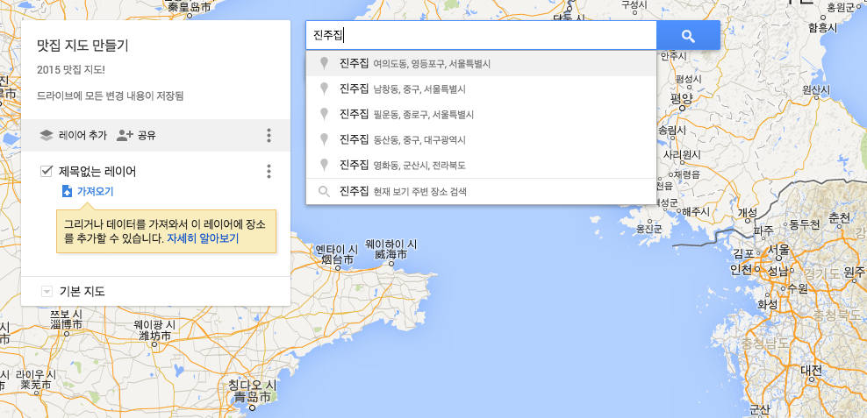Click the pin icon for 필운동 suggestion
867x418 pixels.
[325, 114]
